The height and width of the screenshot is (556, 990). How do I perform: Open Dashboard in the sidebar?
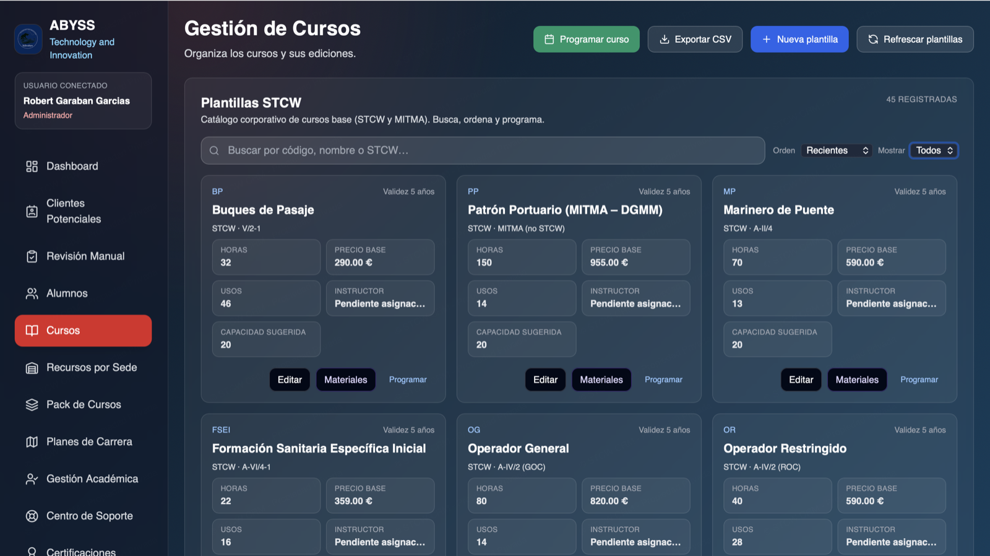83,167
